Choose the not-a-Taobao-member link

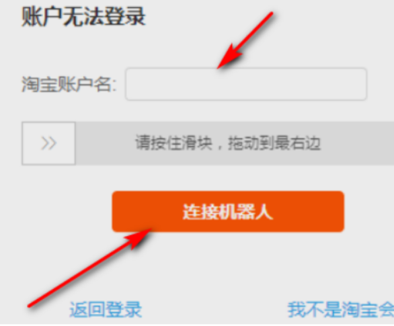pyautogui.click(x=341, y=309)
